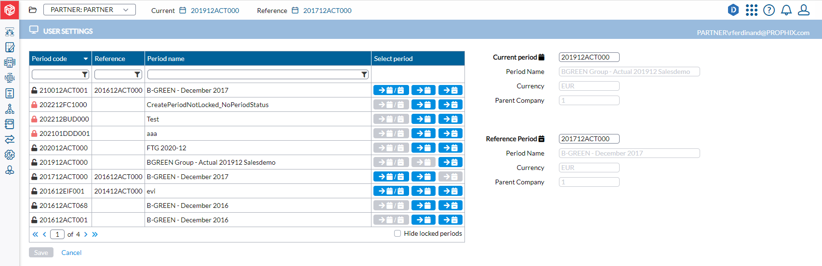
Task: Set current period for 202212BUD000 row
Action: 424,119
